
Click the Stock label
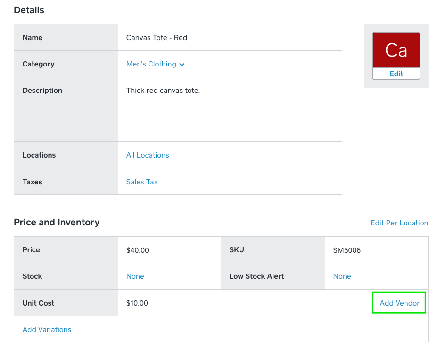pos(33,276)
